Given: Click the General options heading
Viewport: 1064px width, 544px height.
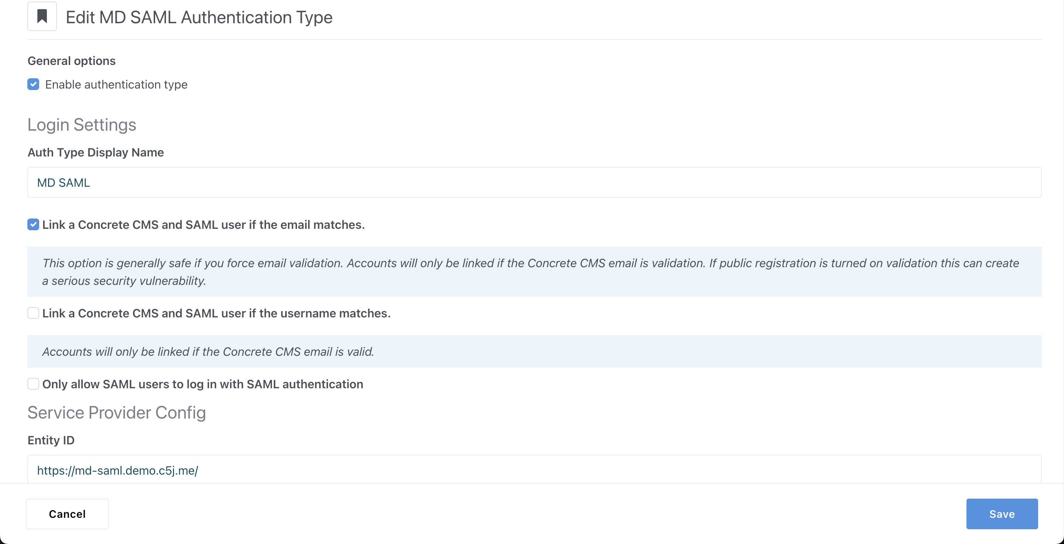Looking at the screenshot, I should pos(71,61).
